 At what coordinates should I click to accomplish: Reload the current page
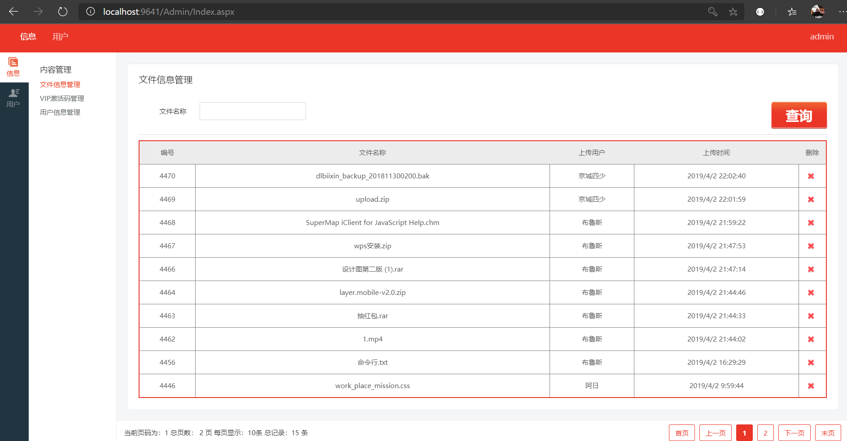coord(63,12)
